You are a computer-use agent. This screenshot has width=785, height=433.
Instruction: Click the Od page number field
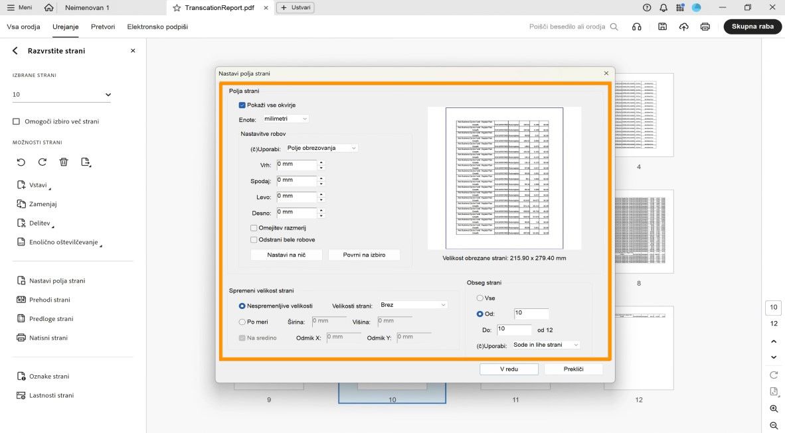[531, 314]
